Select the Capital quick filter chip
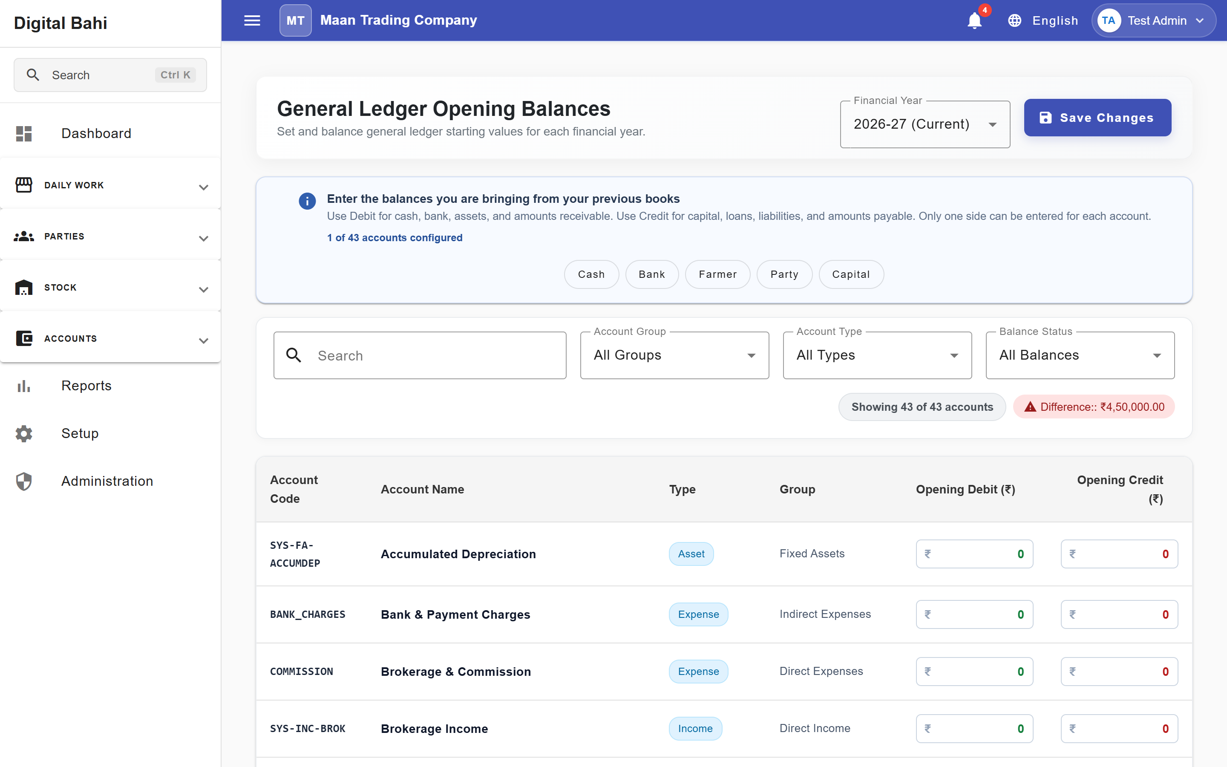The height and width of the screenshot is (767, 1227). tap(851, 274)
